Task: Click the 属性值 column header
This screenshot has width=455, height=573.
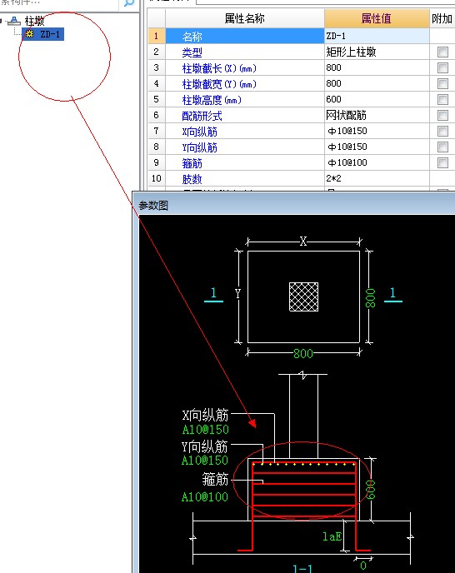Action: click(377, 18)
